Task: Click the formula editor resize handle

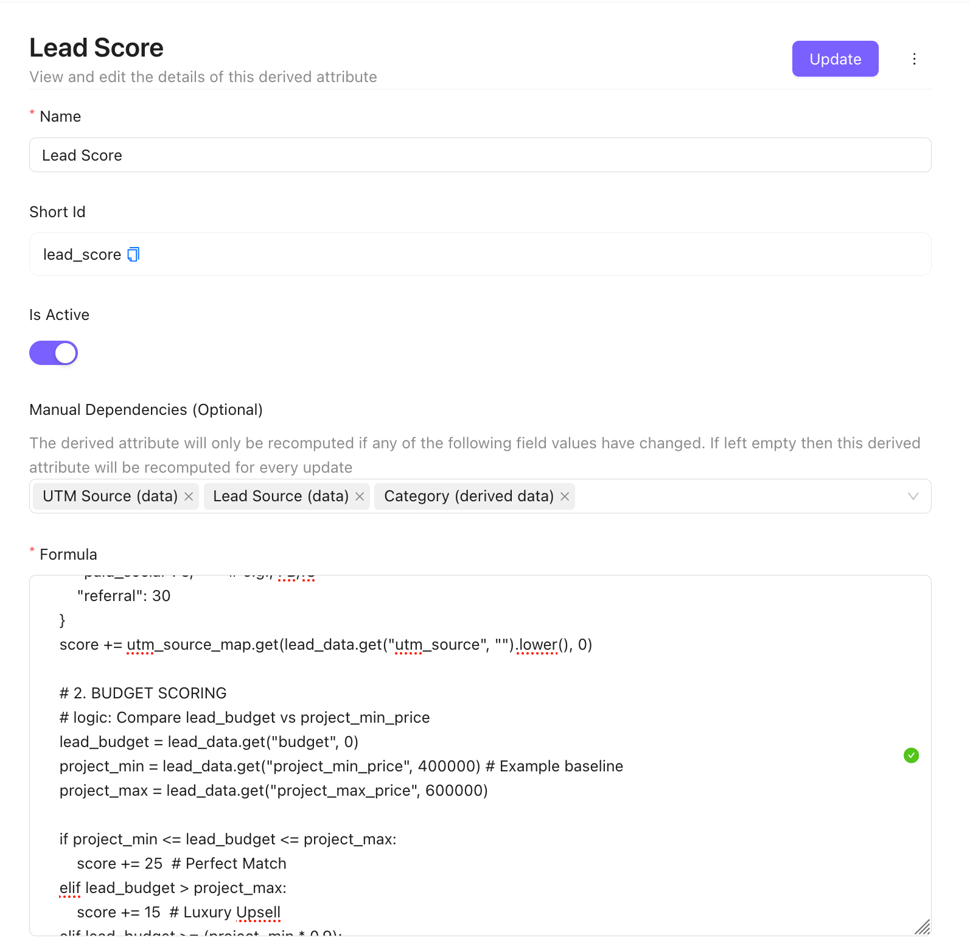Action: click(x=923, y=927)
